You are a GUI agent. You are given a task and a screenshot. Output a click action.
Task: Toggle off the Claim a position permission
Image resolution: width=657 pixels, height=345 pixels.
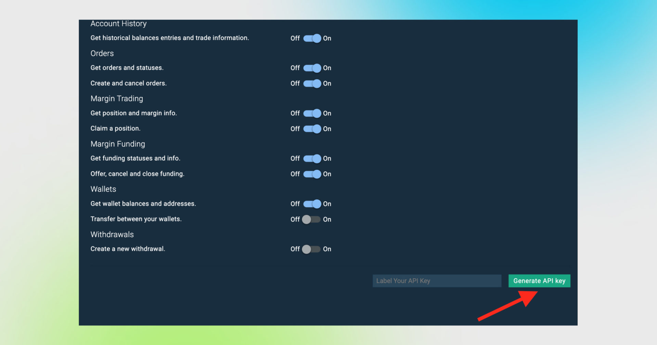click(312, 129)
